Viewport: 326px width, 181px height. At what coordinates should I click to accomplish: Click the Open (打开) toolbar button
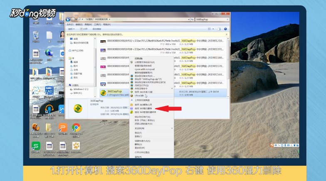(84, 29)
